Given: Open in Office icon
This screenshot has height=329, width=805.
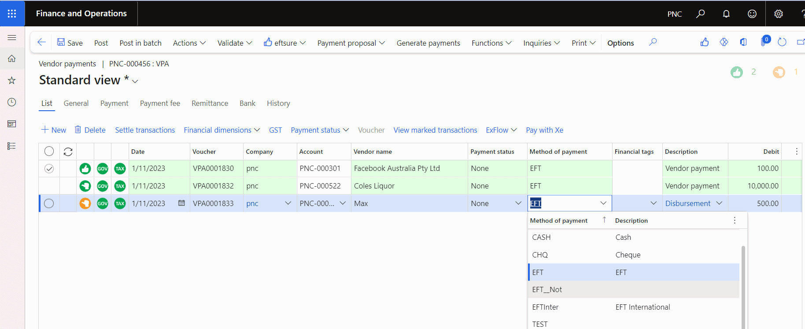Looking at the screenshot, I should pyautogui.click(x=743, y=42).
